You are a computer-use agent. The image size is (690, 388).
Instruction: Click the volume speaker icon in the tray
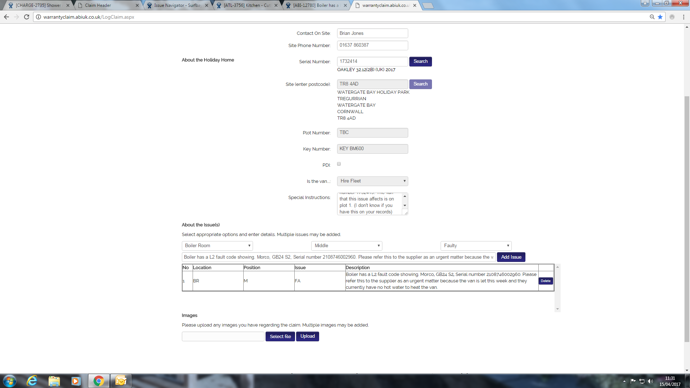[x=650, y=381]
